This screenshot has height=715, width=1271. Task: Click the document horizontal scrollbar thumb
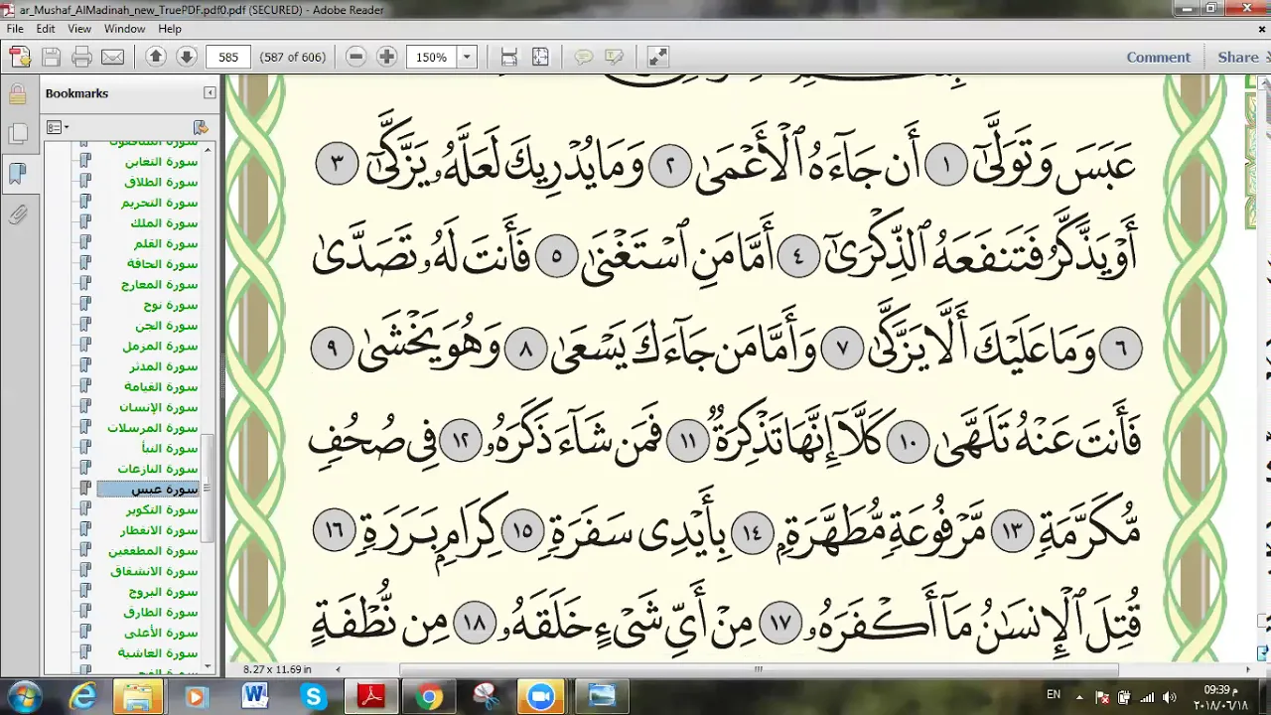pos(759,670)
